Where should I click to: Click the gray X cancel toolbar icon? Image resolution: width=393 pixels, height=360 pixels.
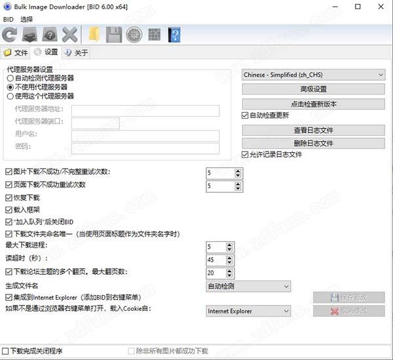69,35
